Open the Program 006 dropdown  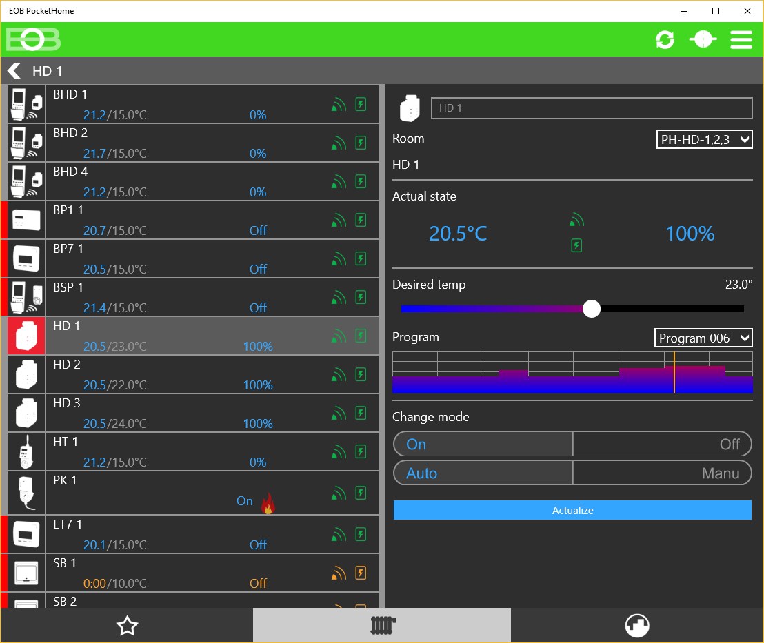[703, 338]
